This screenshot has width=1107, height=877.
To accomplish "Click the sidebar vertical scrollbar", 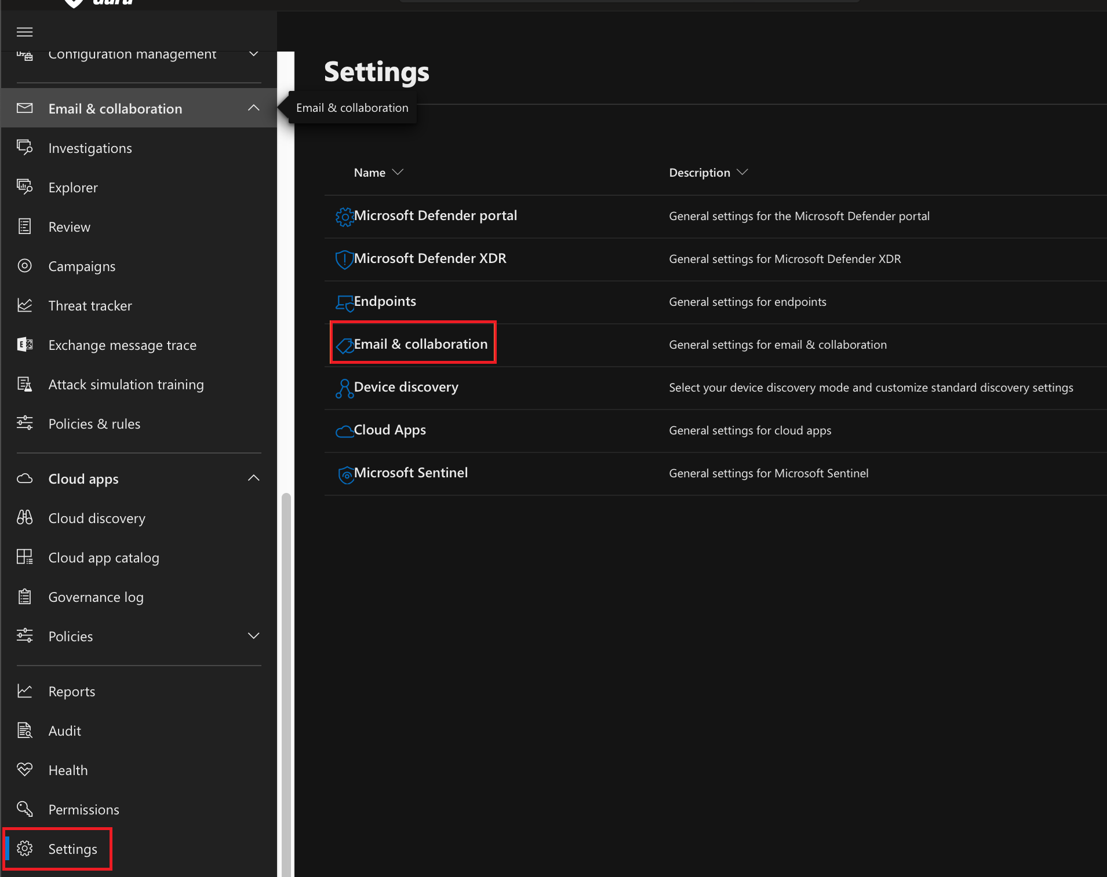I will click(x=286, y=684).
